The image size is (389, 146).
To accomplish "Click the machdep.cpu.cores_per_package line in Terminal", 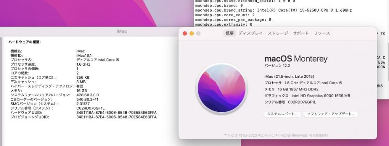I will [233, 19].
